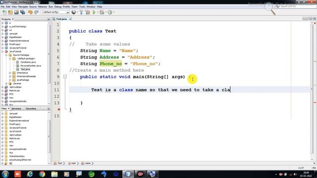Open dropdown arrow next to Run Project

coord(98,12)
